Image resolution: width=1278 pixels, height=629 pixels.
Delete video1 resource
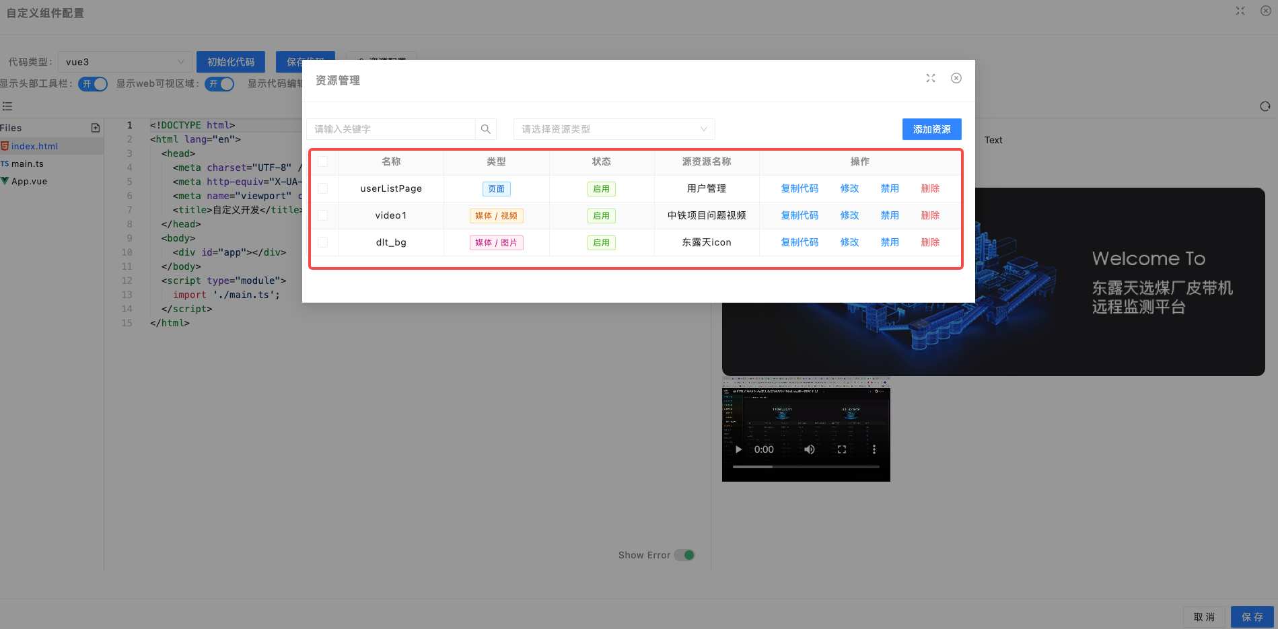coord(930,215)
